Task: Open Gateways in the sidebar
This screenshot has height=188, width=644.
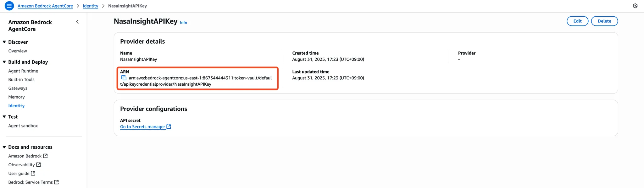Action: pos(18,88)
